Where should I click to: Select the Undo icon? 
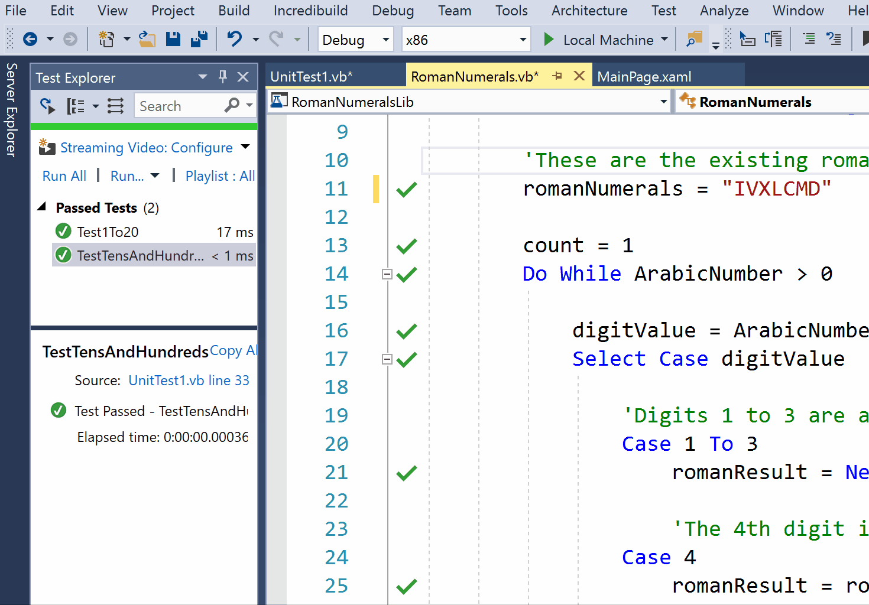click(235, 39)
